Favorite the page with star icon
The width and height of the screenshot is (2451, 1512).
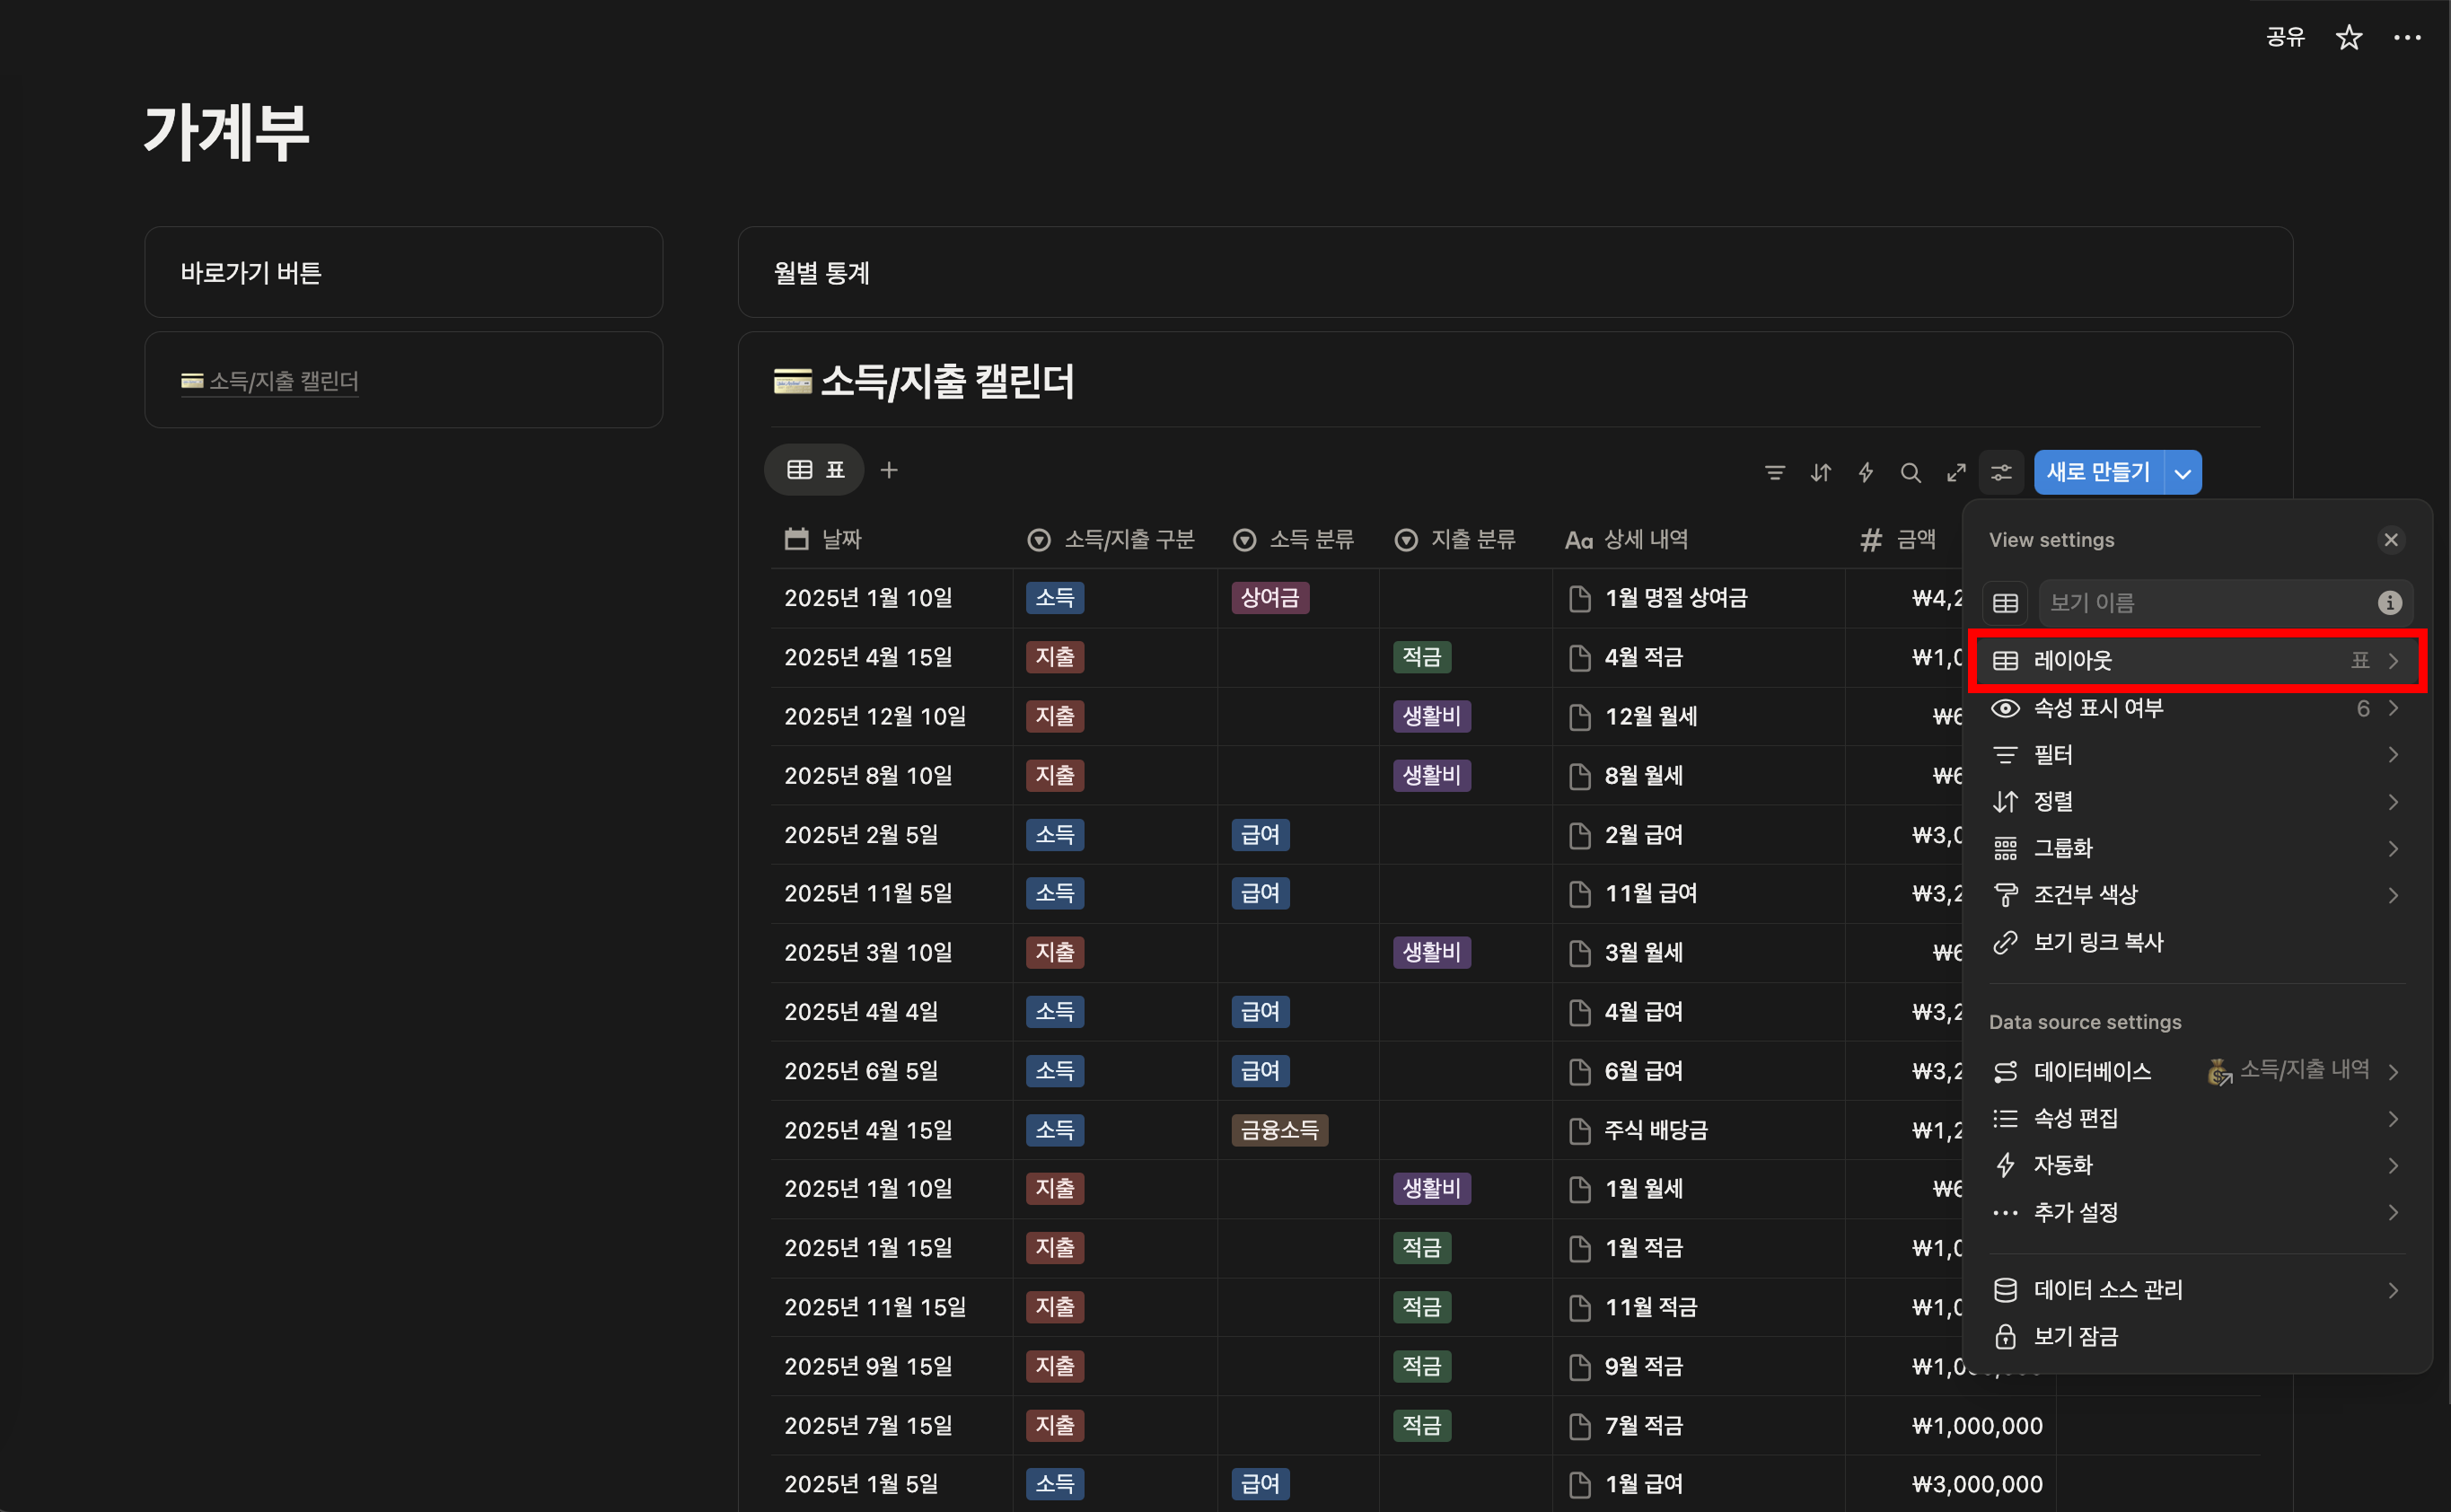(x=2348, y=38)
